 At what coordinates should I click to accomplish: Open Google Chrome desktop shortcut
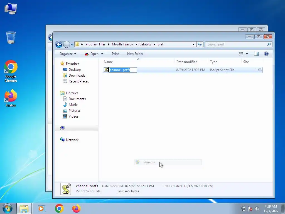(11, 71)
